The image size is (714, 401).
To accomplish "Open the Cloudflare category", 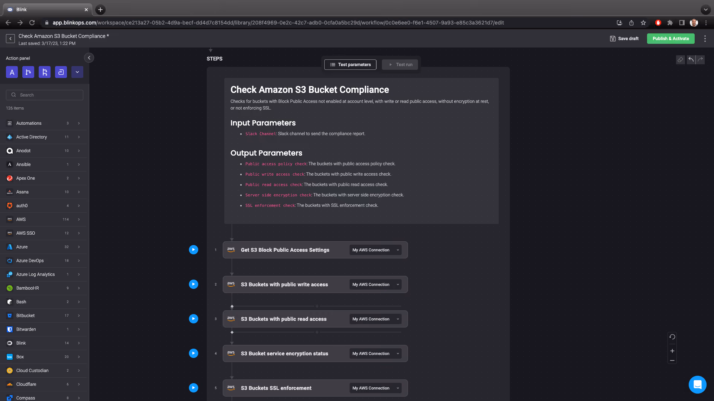I will coord(43,384).
